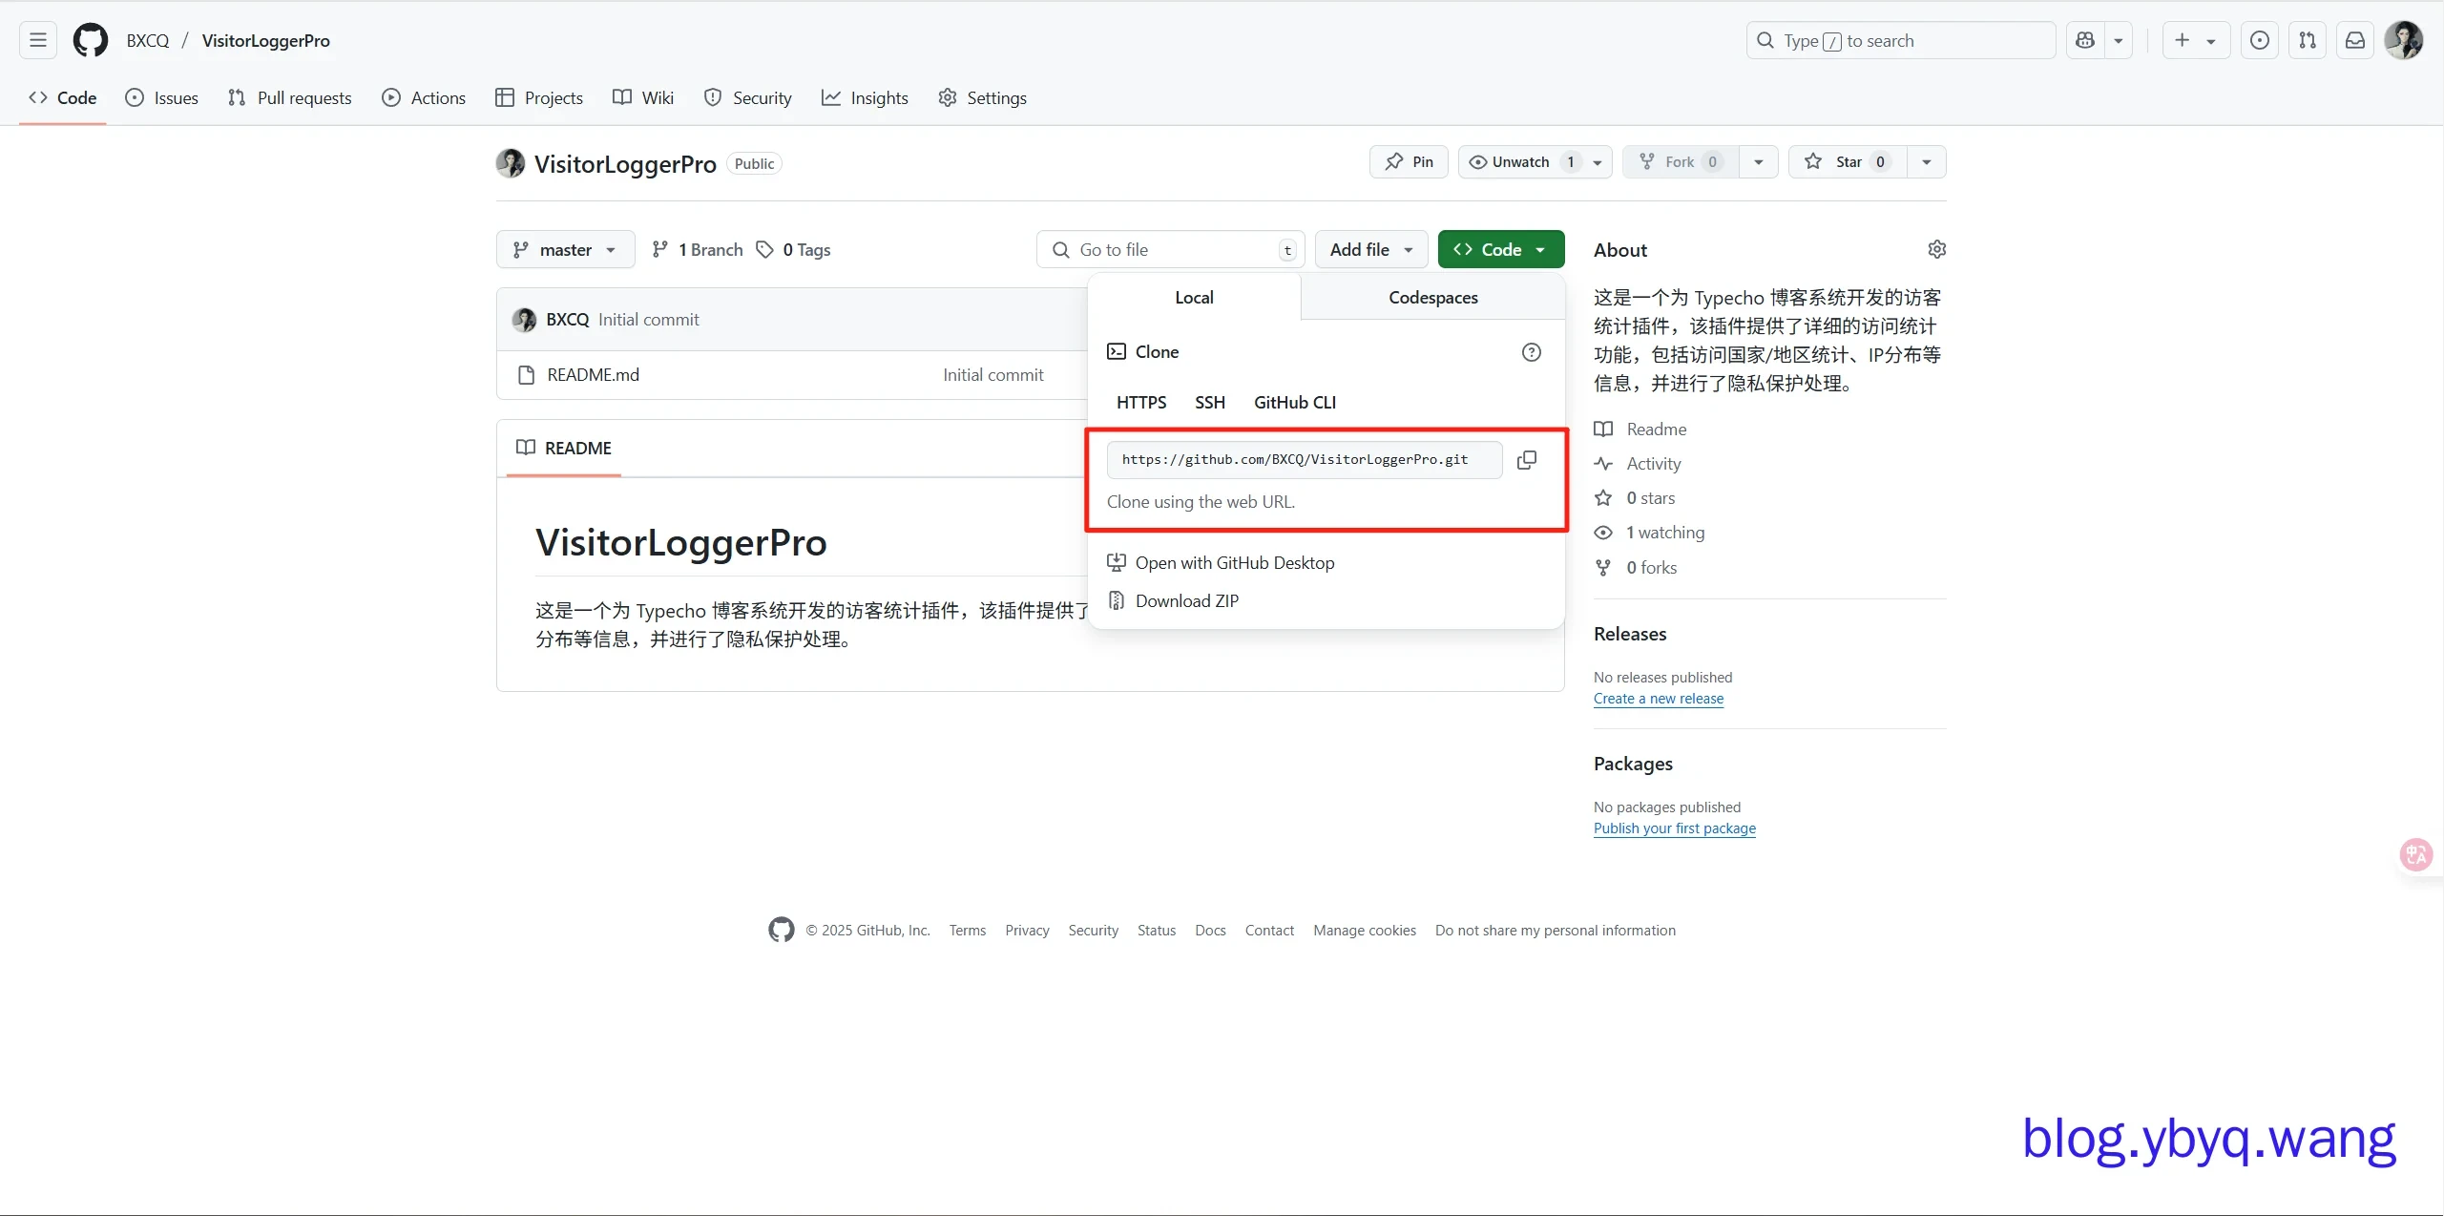Switch to the Pull requests tab

tap(290, 97)
